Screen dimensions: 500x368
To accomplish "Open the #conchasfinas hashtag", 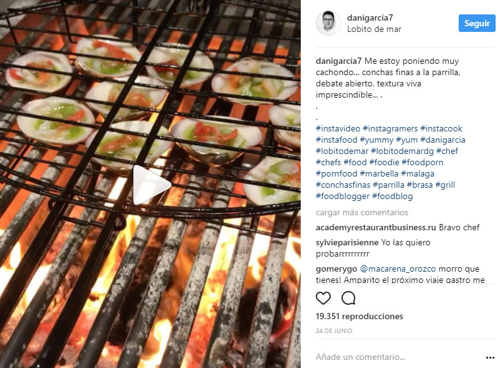I will click(343, 185).
